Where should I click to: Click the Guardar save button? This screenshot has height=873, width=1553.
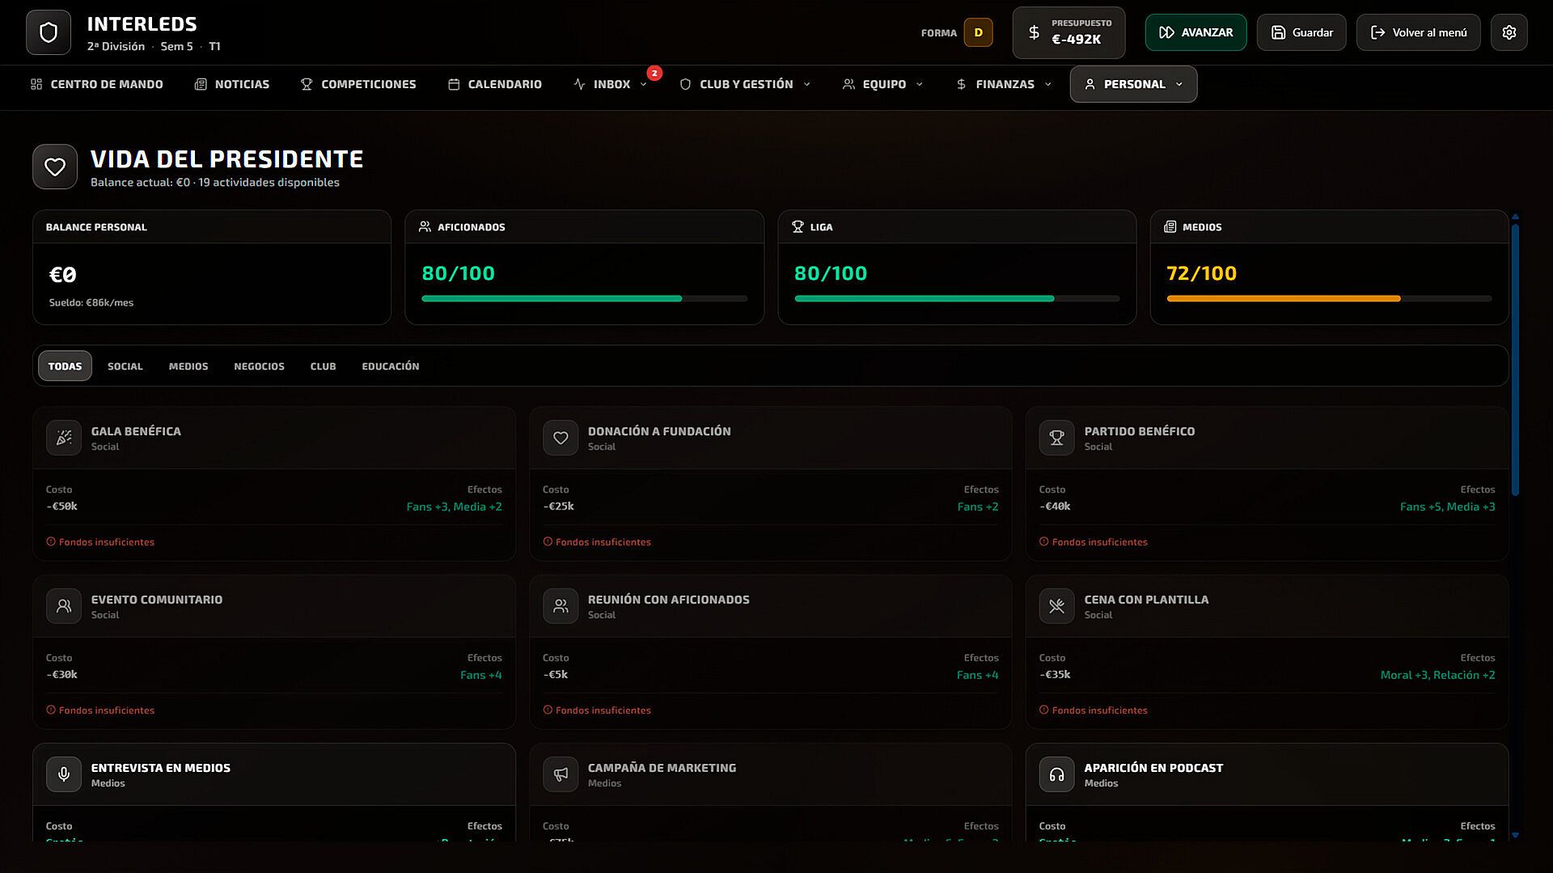click(x=1301, y=32)
